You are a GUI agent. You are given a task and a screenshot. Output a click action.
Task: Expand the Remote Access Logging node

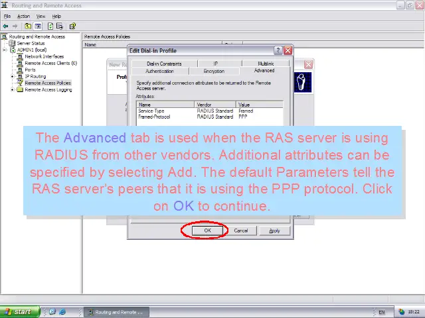[13, 90]
